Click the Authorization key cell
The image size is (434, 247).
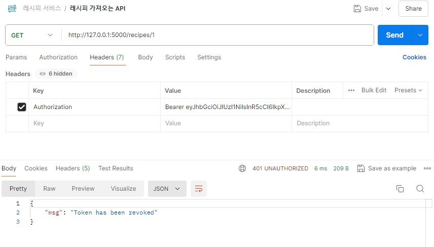pyautogui.click(x=94, y=107)
